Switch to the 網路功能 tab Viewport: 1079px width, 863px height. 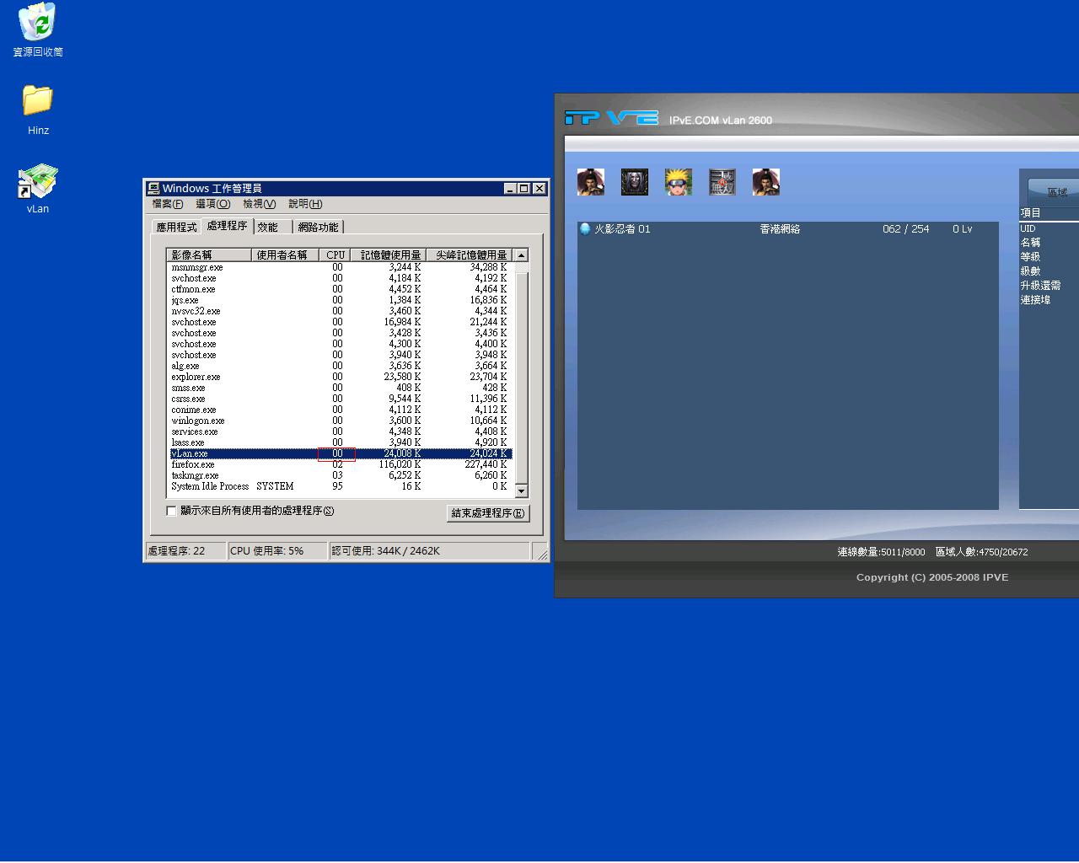point(318,228)
